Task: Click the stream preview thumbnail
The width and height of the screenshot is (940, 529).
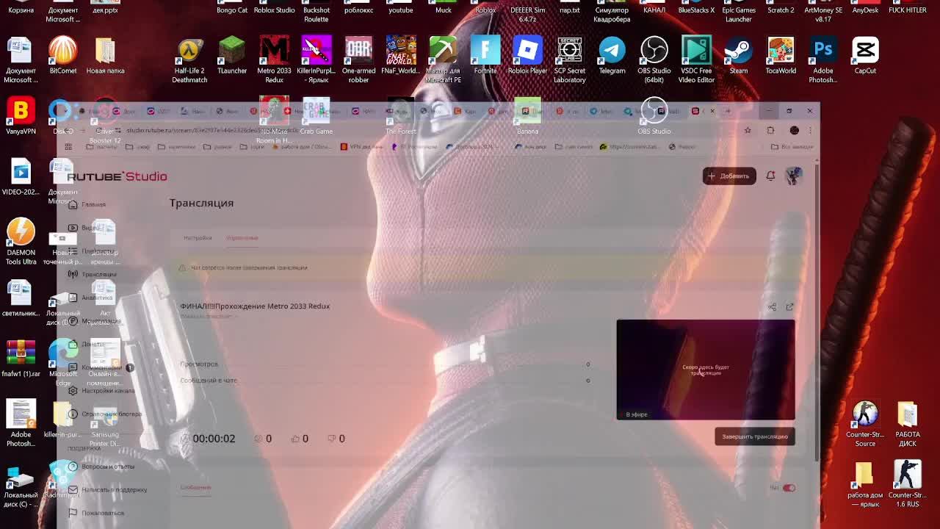Action: pyautogui.click(x=705, y=370)
